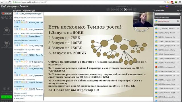Delete the 2038416_Катя Карп message
182x102 pixels.
[x=15, y=22]
